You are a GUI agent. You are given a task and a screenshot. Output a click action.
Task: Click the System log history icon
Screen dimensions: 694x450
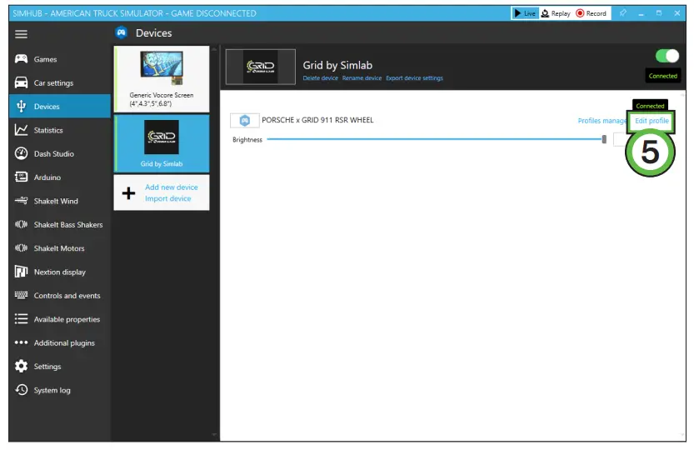click(21, 390)
